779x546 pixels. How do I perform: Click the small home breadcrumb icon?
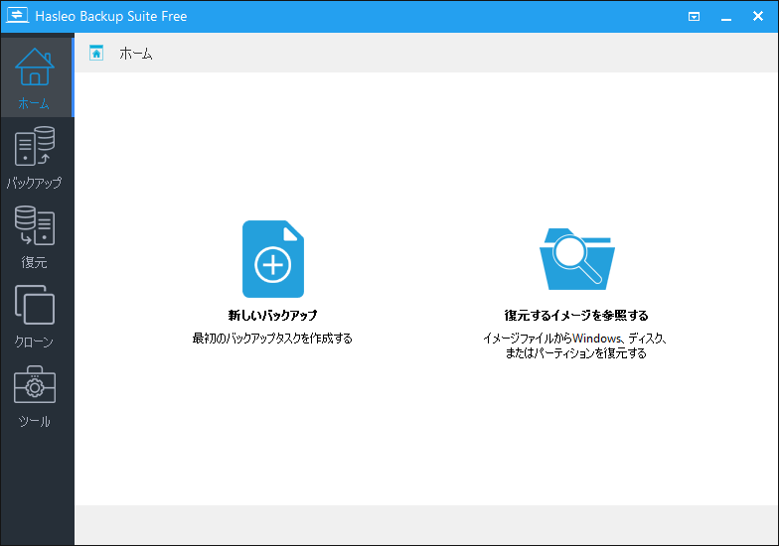(x=95, y=53)
